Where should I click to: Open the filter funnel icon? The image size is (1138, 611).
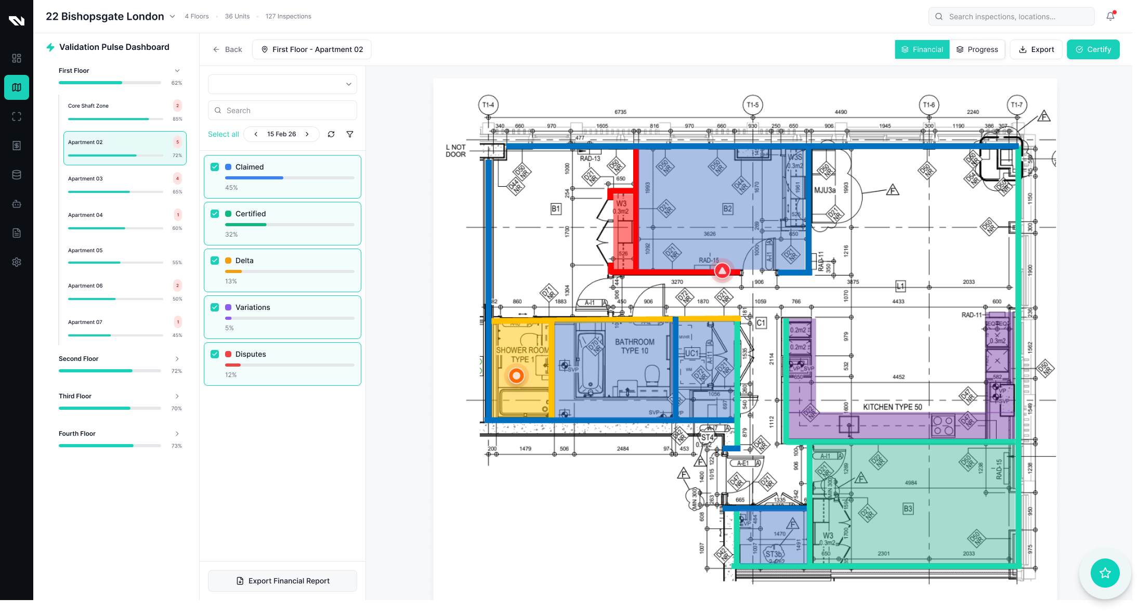[350, 134]
